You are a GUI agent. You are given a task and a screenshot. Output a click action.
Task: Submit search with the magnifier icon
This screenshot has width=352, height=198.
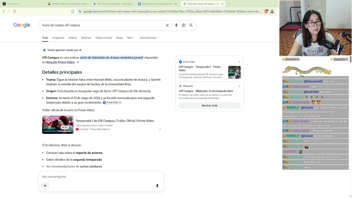pos(191,25)
